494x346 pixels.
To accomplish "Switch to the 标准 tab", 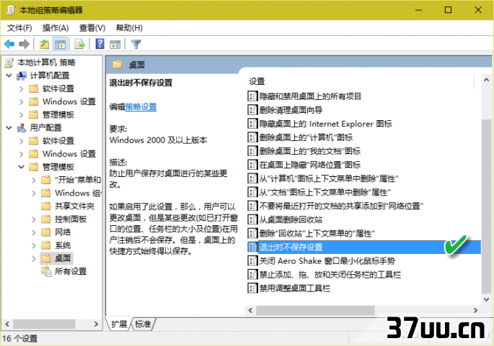I will pos(143,324).
